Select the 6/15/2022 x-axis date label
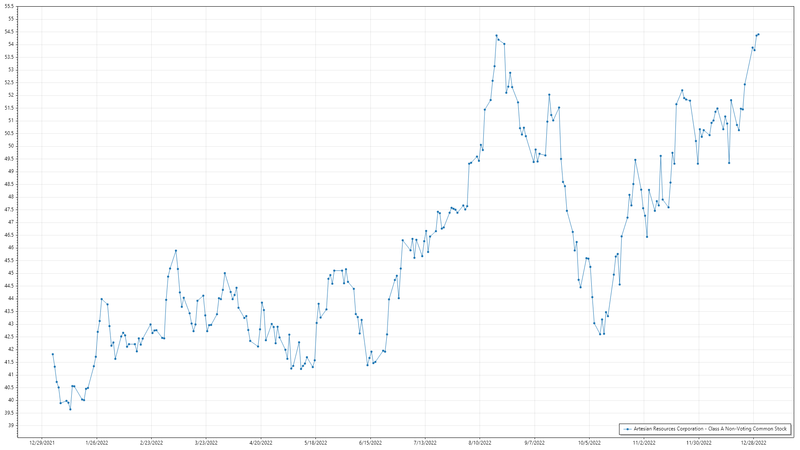Viewport: 800px width, 450px height. coord(370,443)
